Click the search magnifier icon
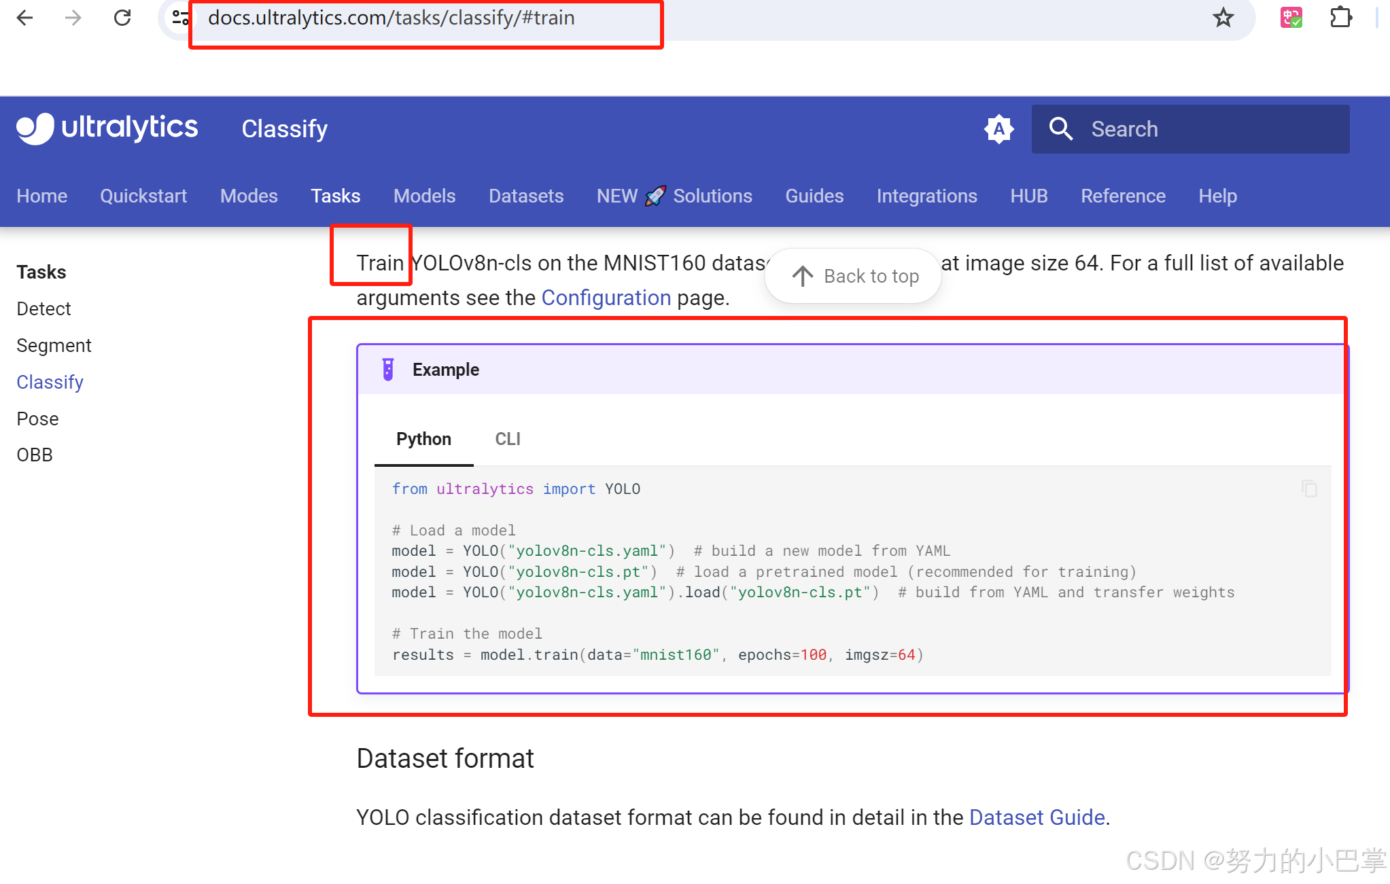 tap(1061, 129)
